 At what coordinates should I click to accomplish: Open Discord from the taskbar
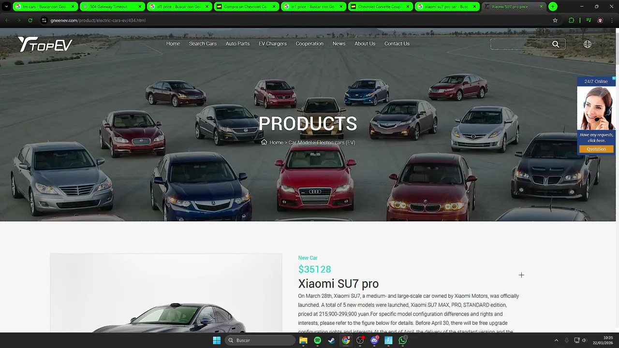tap(374, 340)
